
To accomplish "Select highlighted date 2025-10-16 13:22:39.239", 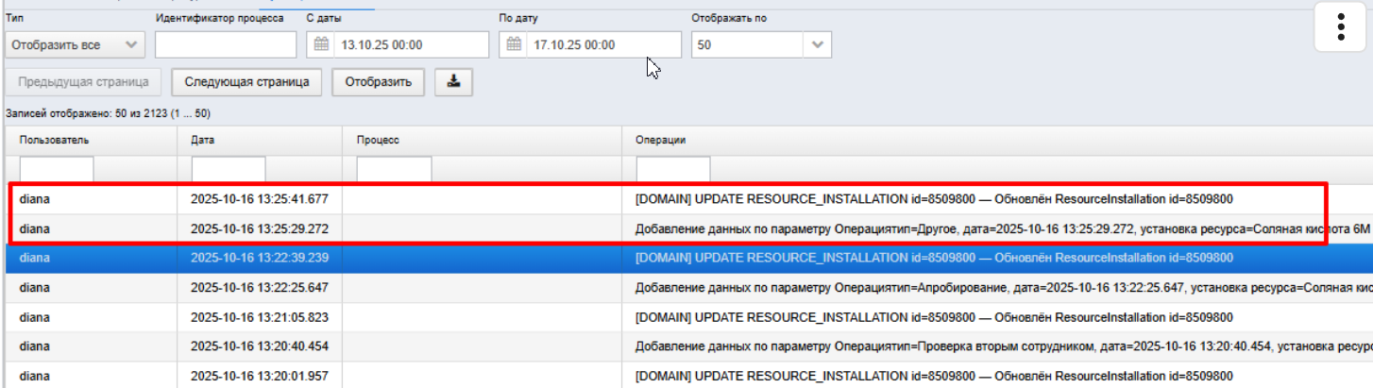I will 260,258.
